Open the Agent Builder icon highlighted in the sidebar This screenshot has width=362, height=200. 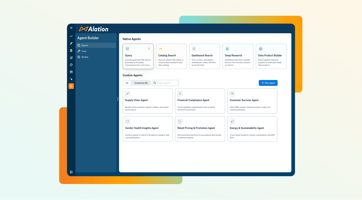point(71,86)
